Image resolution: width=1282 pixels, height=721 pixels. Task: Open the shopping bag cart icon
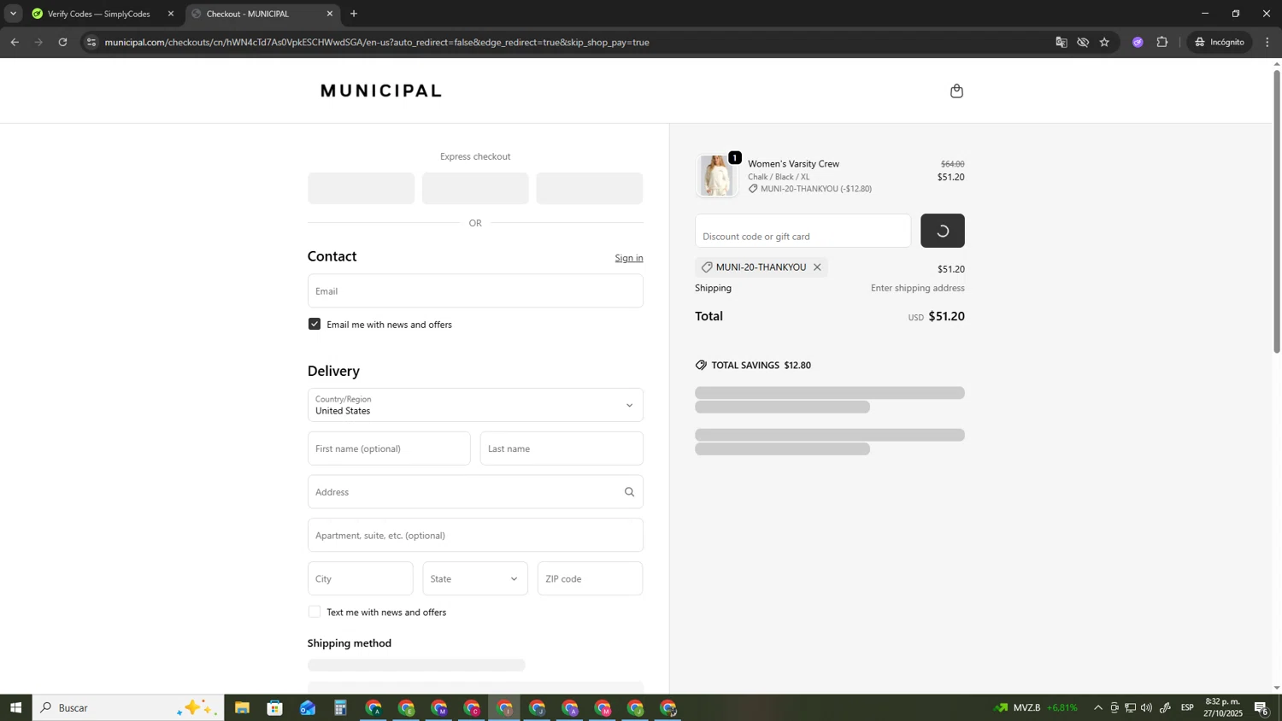point(956,91)
